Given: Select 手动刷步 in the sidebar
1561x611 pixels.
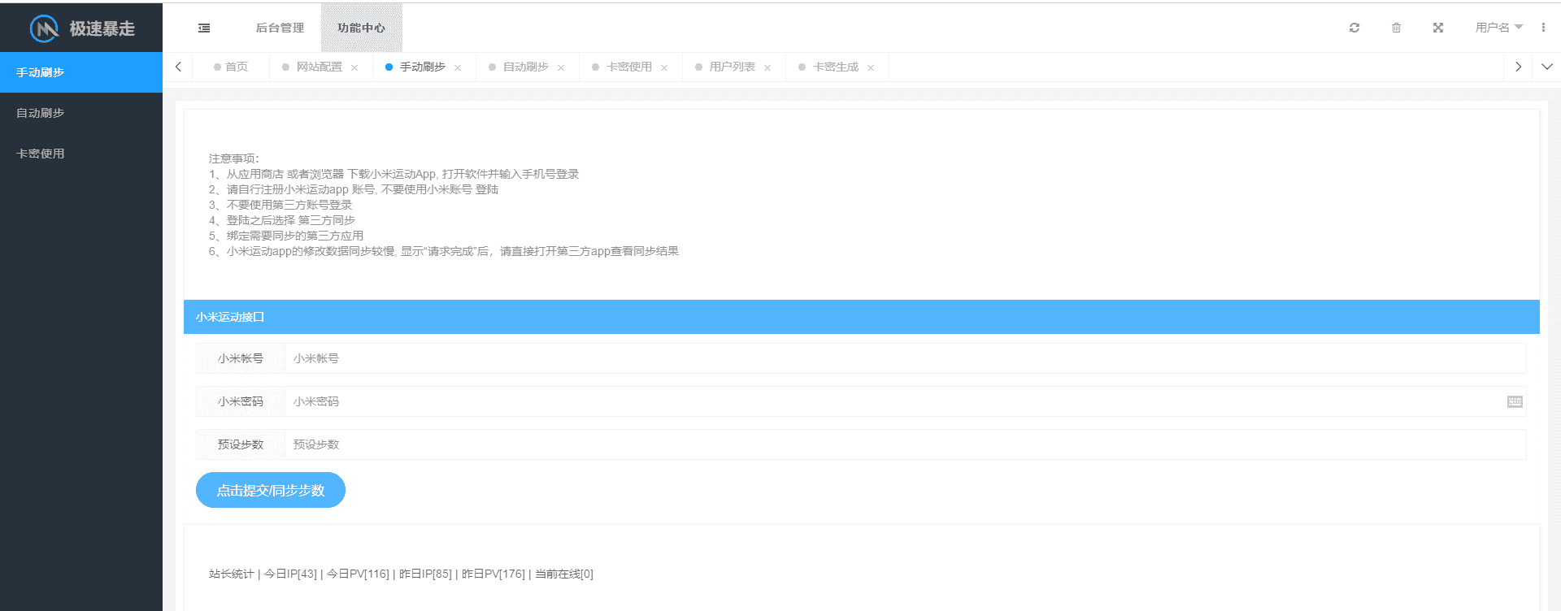Looking at the screenshot, I should (81, 72).
